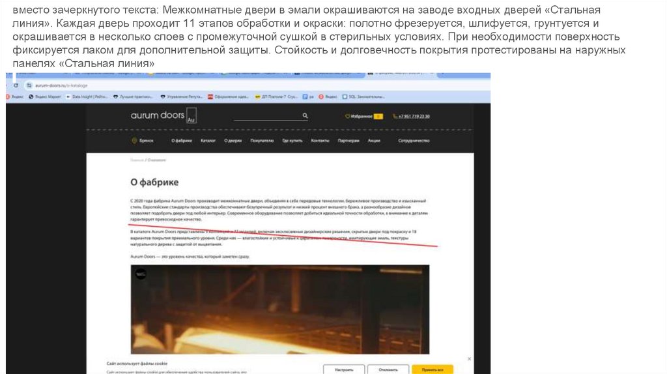The image size is (667, 374).
Task: Click Принять все in the cookie banner
Action: coord(433,369)
